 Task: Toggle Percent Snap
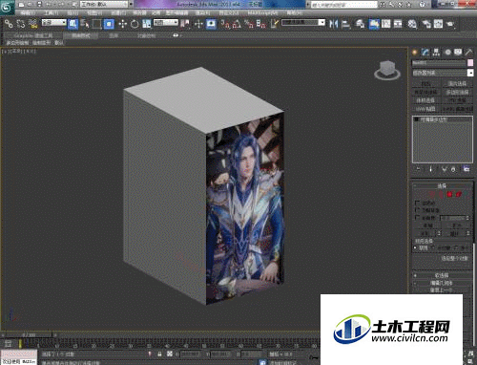249,24
